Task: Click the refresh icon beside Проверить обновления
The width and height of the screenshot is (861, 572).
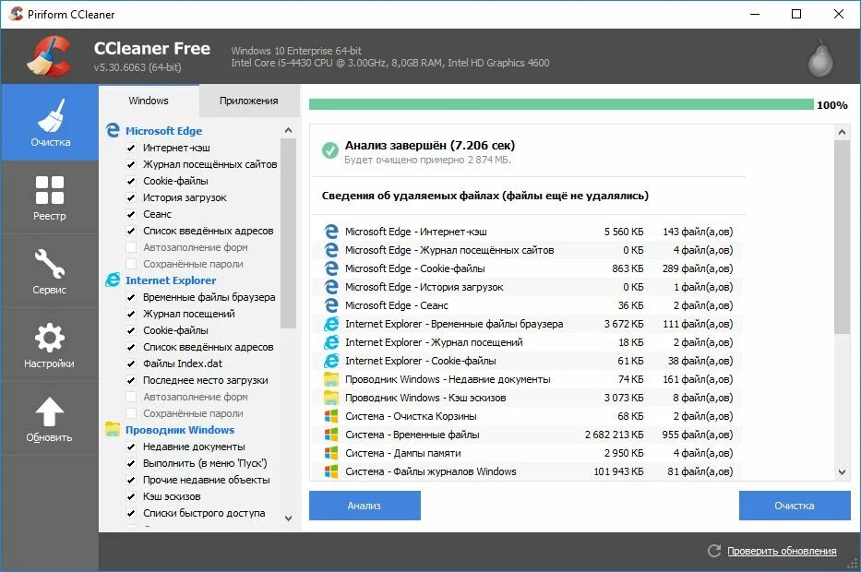Action: 714,551
